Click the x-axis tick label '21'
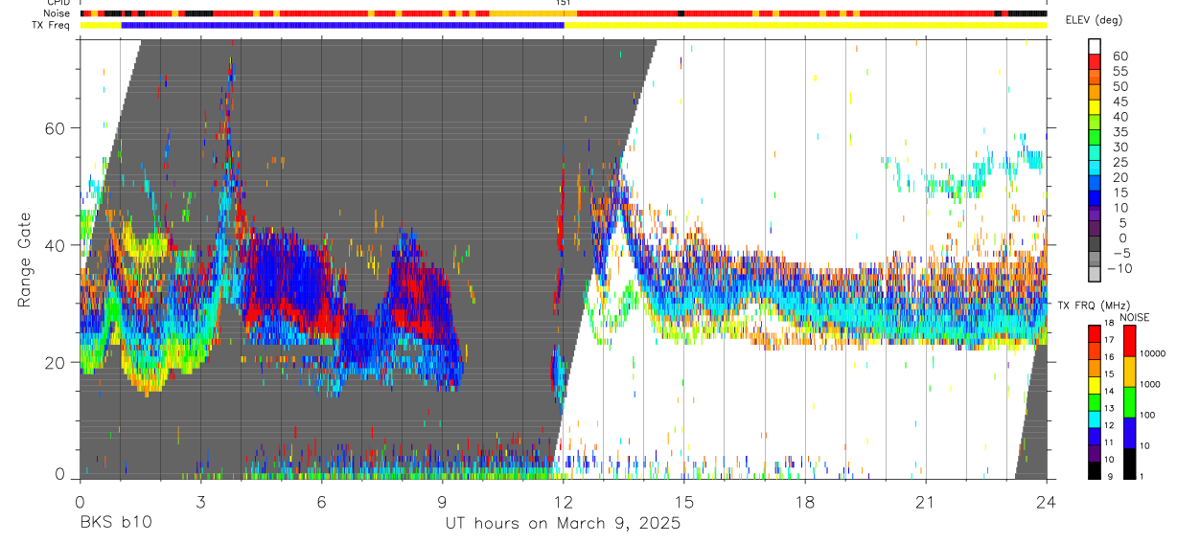Image resolution: width=1177 pixels, height=543 pixels. click(x=926, y=502)
